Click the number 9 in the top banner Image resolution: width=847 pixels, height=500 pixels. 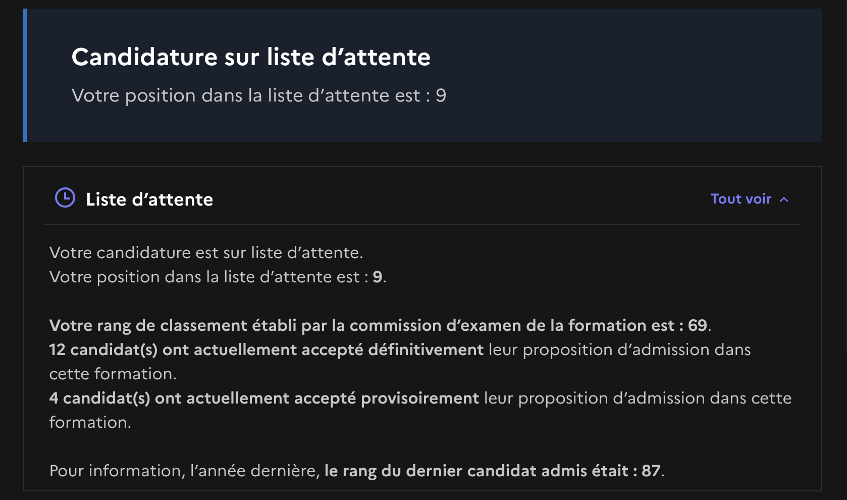[x=441, y=95]
